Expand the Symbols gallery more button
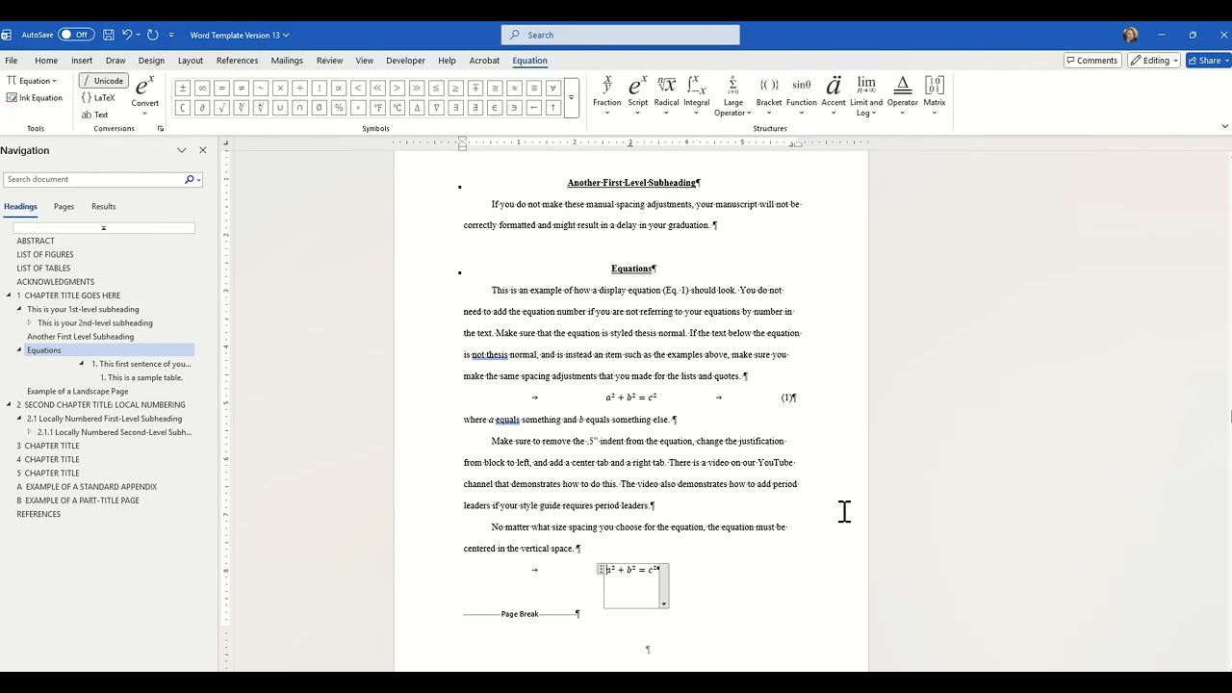The height and width of the screenshot is (693, 1232). [571, 97]
